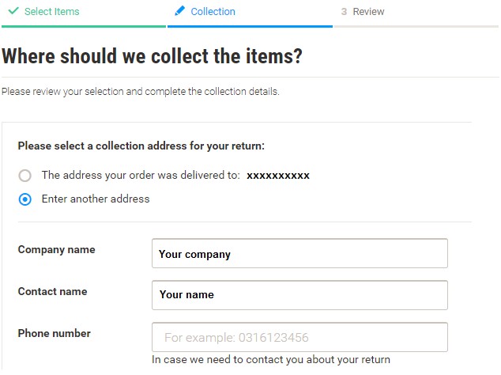Click the Company name field label
The height and width of the screenshot is (375, 501).
pyautogui.click(x=57, y=250)
